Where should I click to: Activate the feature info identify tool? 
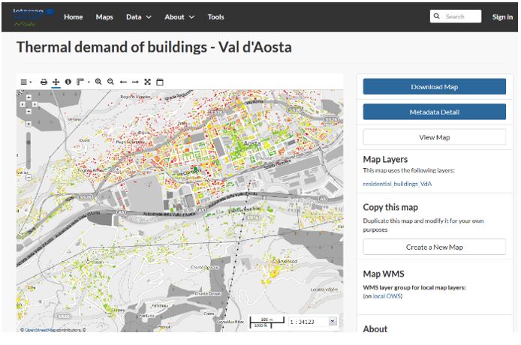[x=68, y=81]
